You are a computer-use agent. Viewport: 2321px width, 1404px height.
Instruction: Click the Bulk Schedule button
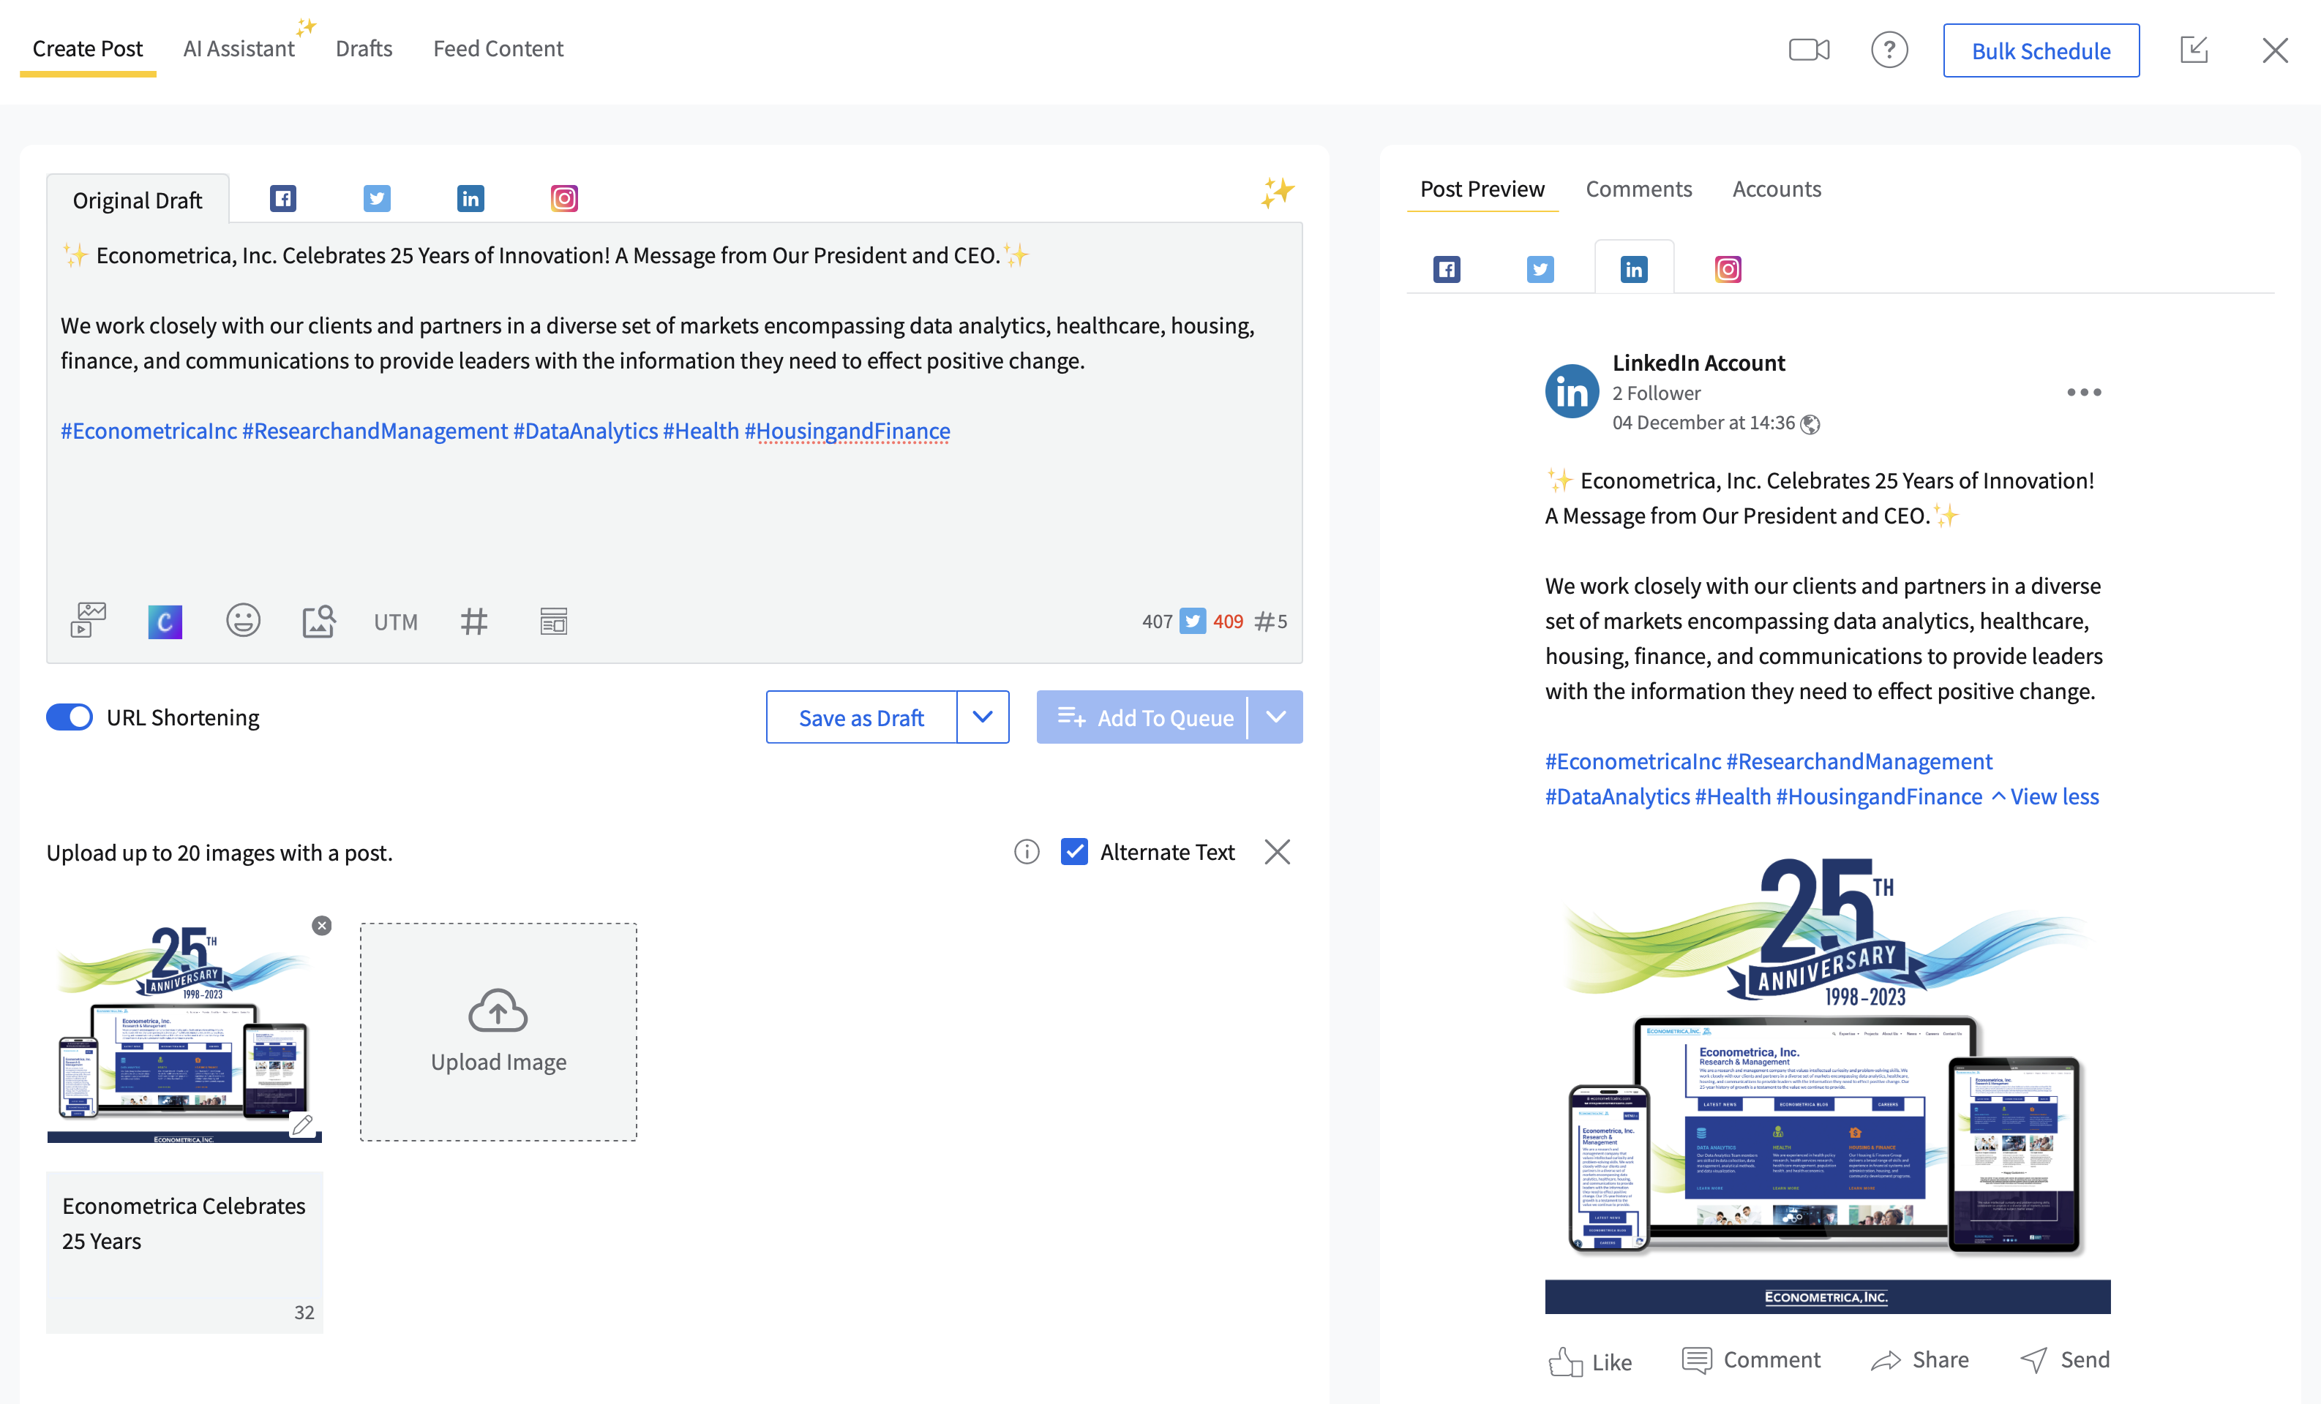click(x=2040, y=50)
